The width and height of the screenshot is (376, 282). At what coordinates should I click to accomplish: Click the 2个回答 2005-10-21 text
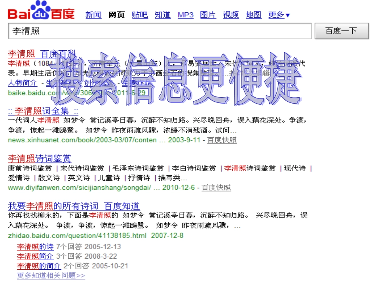point(96,266)
